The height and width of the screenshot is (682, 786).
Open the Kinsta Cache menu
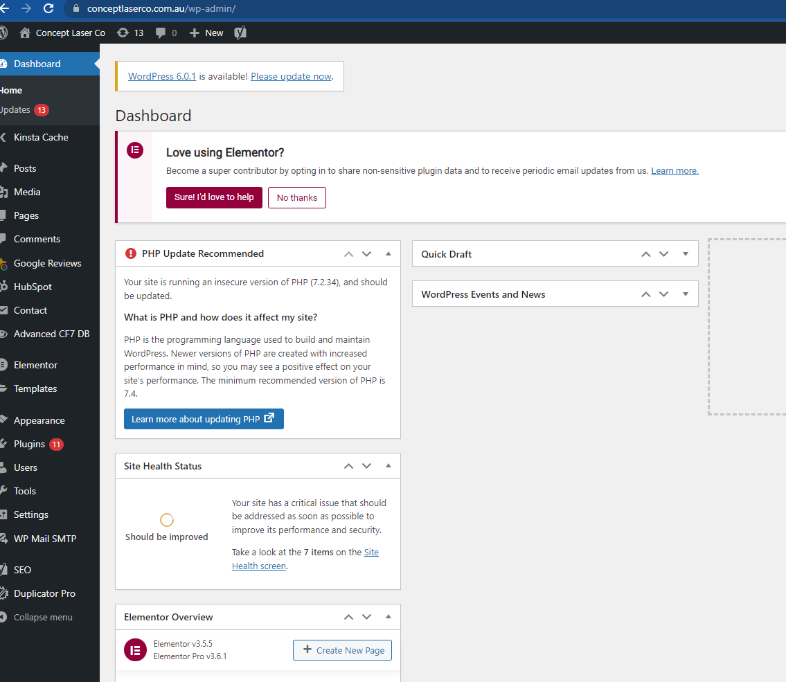click(50, 137)
